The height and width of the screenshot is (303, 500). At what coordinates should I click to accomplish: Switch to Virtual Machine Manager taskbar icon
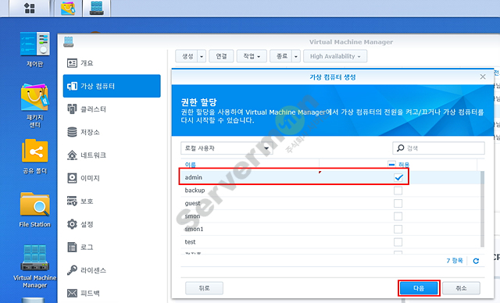tap(96, 9)
